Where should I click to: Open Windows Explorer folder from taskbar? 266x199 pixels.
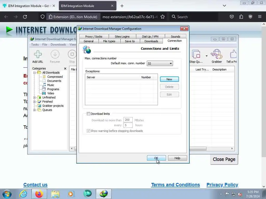tap(55, 194)
